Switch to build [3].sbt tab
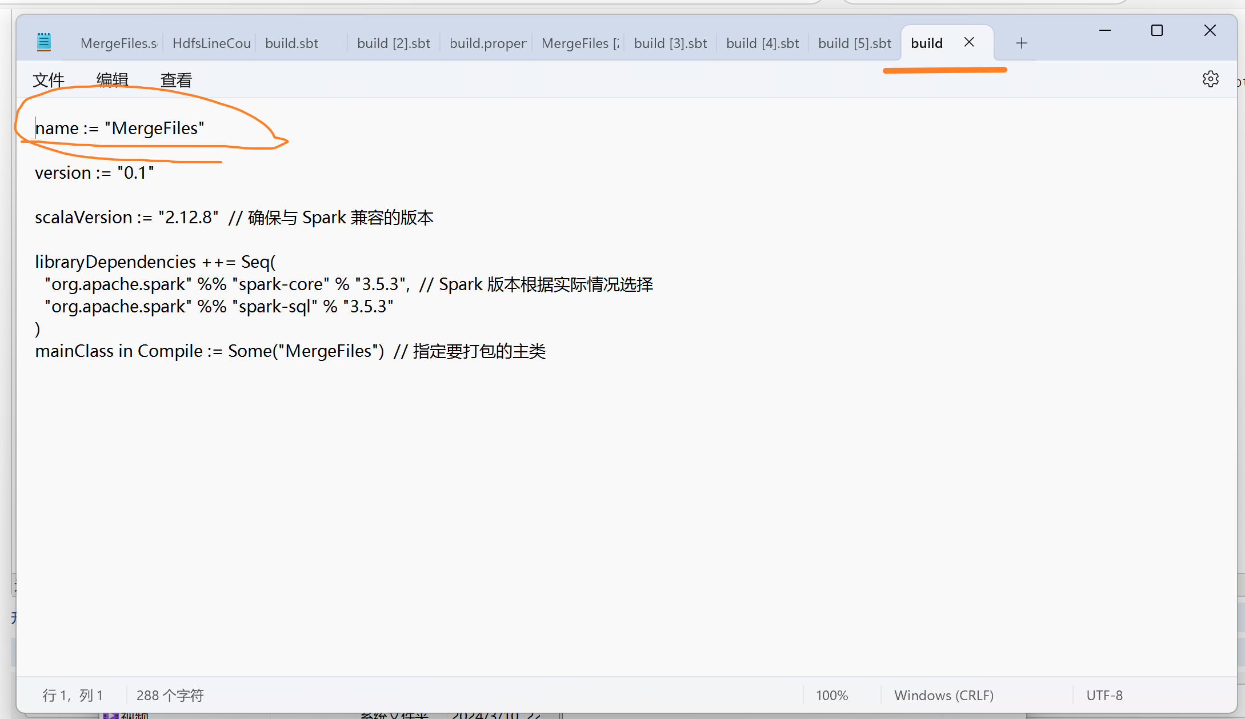 (670, 43)
